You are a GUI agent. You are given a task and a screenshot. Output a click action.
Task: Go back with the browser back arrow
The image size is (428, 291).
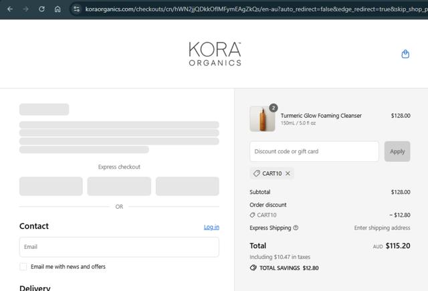click(x=10, y=9)
